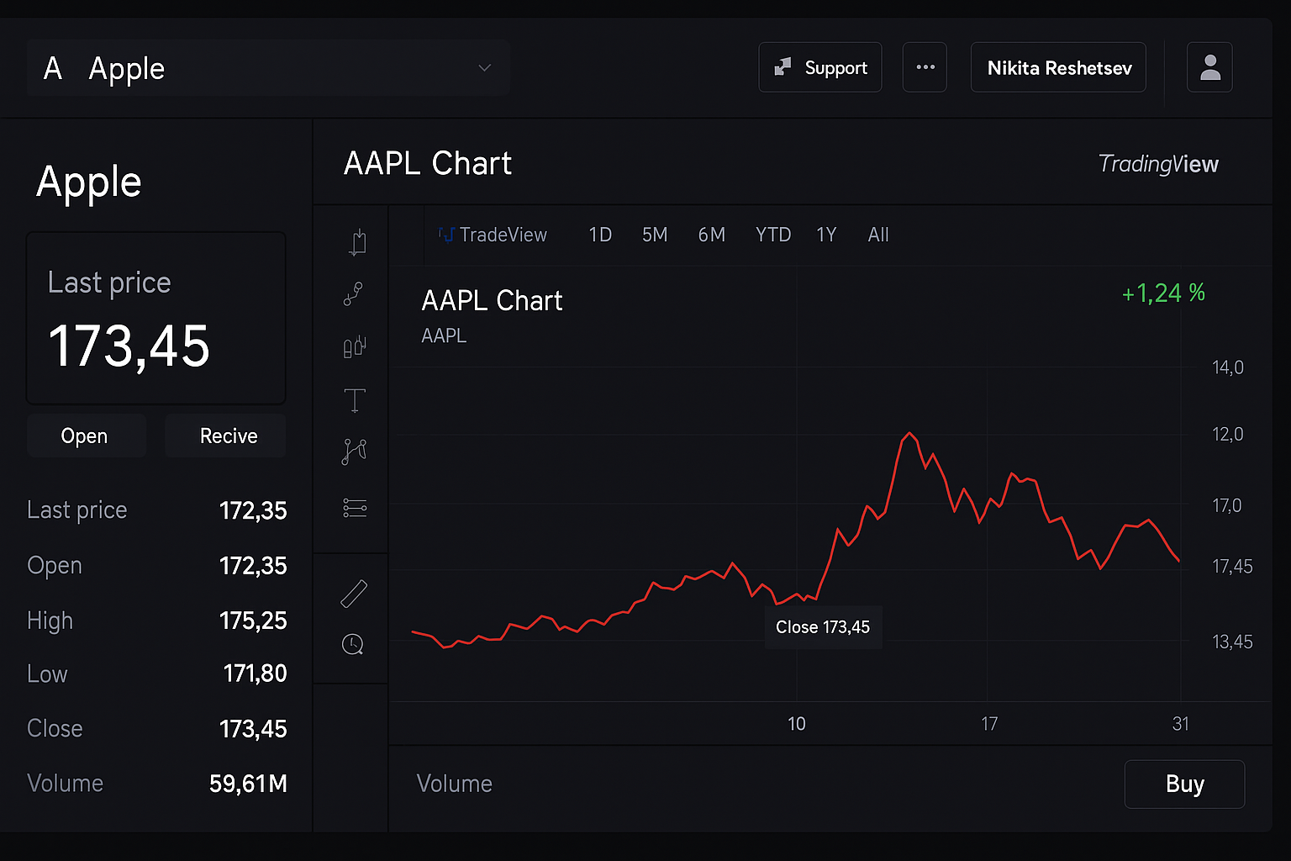The image size is (1291, 861).
Task: Click the three-dots more options button
Action: (x=925, y=67)
